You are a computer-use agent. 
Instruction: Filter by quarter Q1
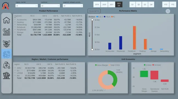click(132, 5)
